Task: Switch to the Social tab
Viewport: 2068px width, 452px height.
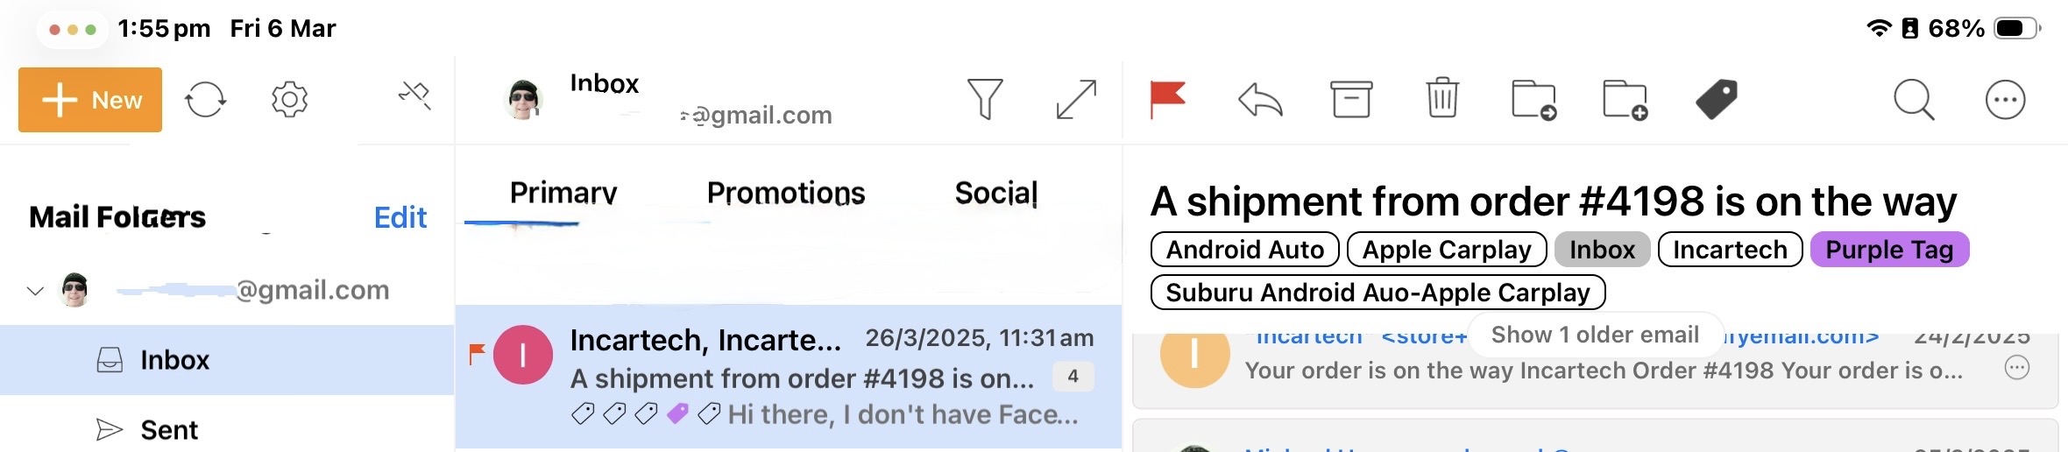Action: click(x=996, y=193)
